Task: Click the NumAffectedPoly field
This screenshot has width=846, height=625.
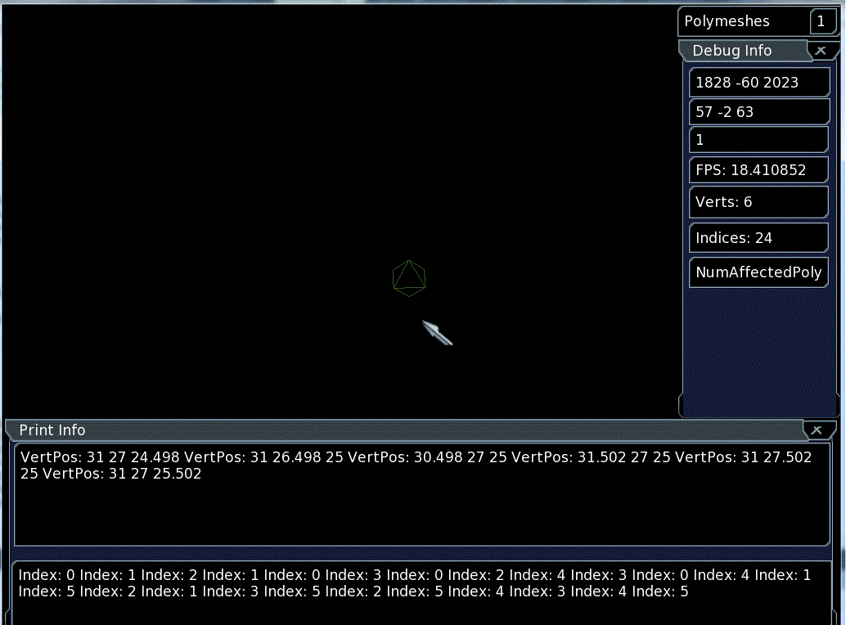Action: point(758,272)
